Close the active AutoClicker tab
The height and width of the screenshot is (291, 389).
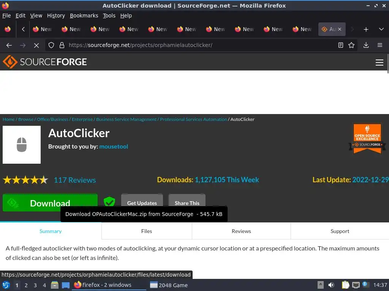pyautogui.click(x=340, y=29)
